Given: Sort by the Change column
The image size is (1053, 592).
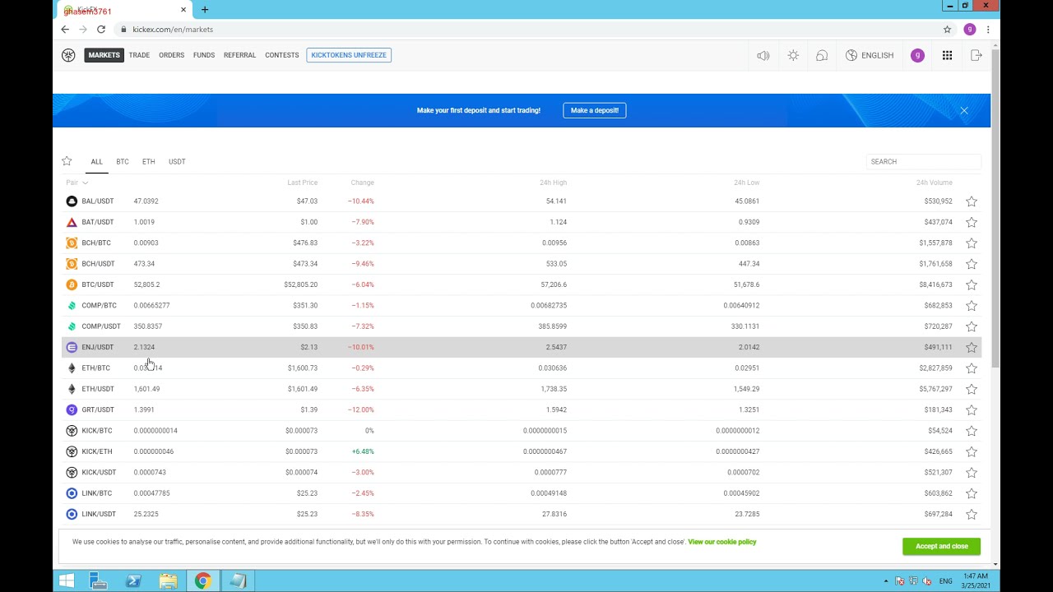Looking at the screenshot, I should tap(362, 183).
